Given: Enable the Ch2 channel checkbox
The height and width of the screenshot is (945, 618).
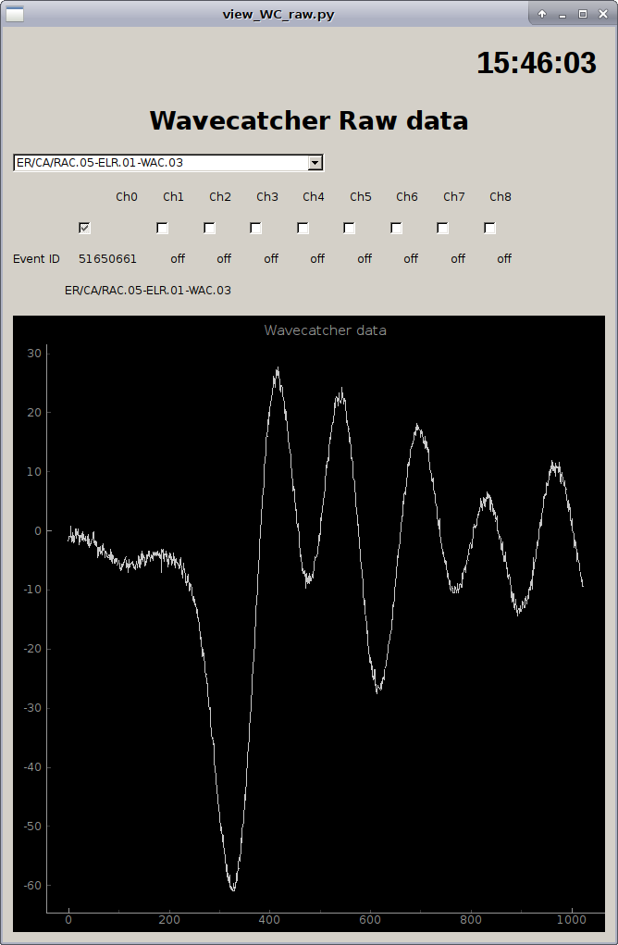Looking at the screenshot, I should [x=210, y=228].
